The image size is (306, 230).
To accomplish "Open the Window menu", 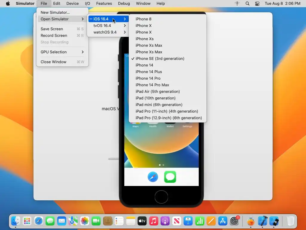I will pyautogui.click(x=143, y=4).
